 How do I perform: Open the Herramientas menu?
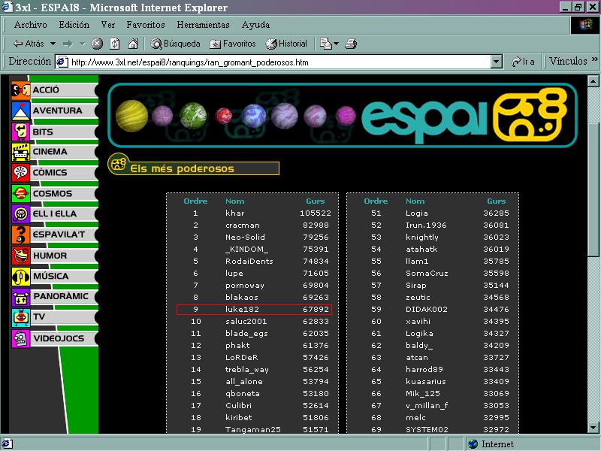(x=203, y=25)
